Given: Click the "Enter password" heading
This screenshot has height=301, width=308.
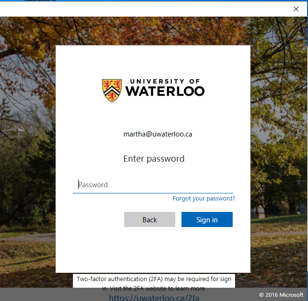Looking at the screenshot, I should point(154,159).
